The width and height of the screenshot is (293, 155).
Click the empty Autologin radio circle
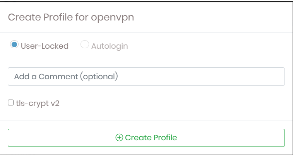(84, 45)
